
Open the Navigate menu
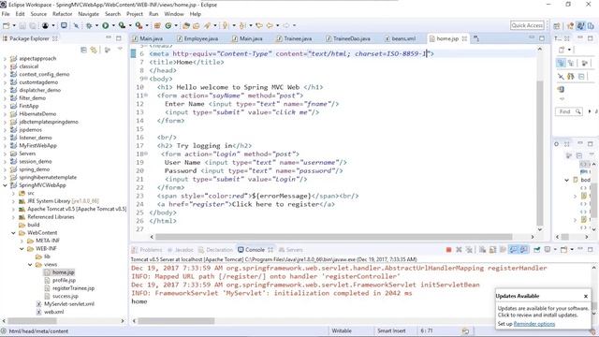coord(88,14)
